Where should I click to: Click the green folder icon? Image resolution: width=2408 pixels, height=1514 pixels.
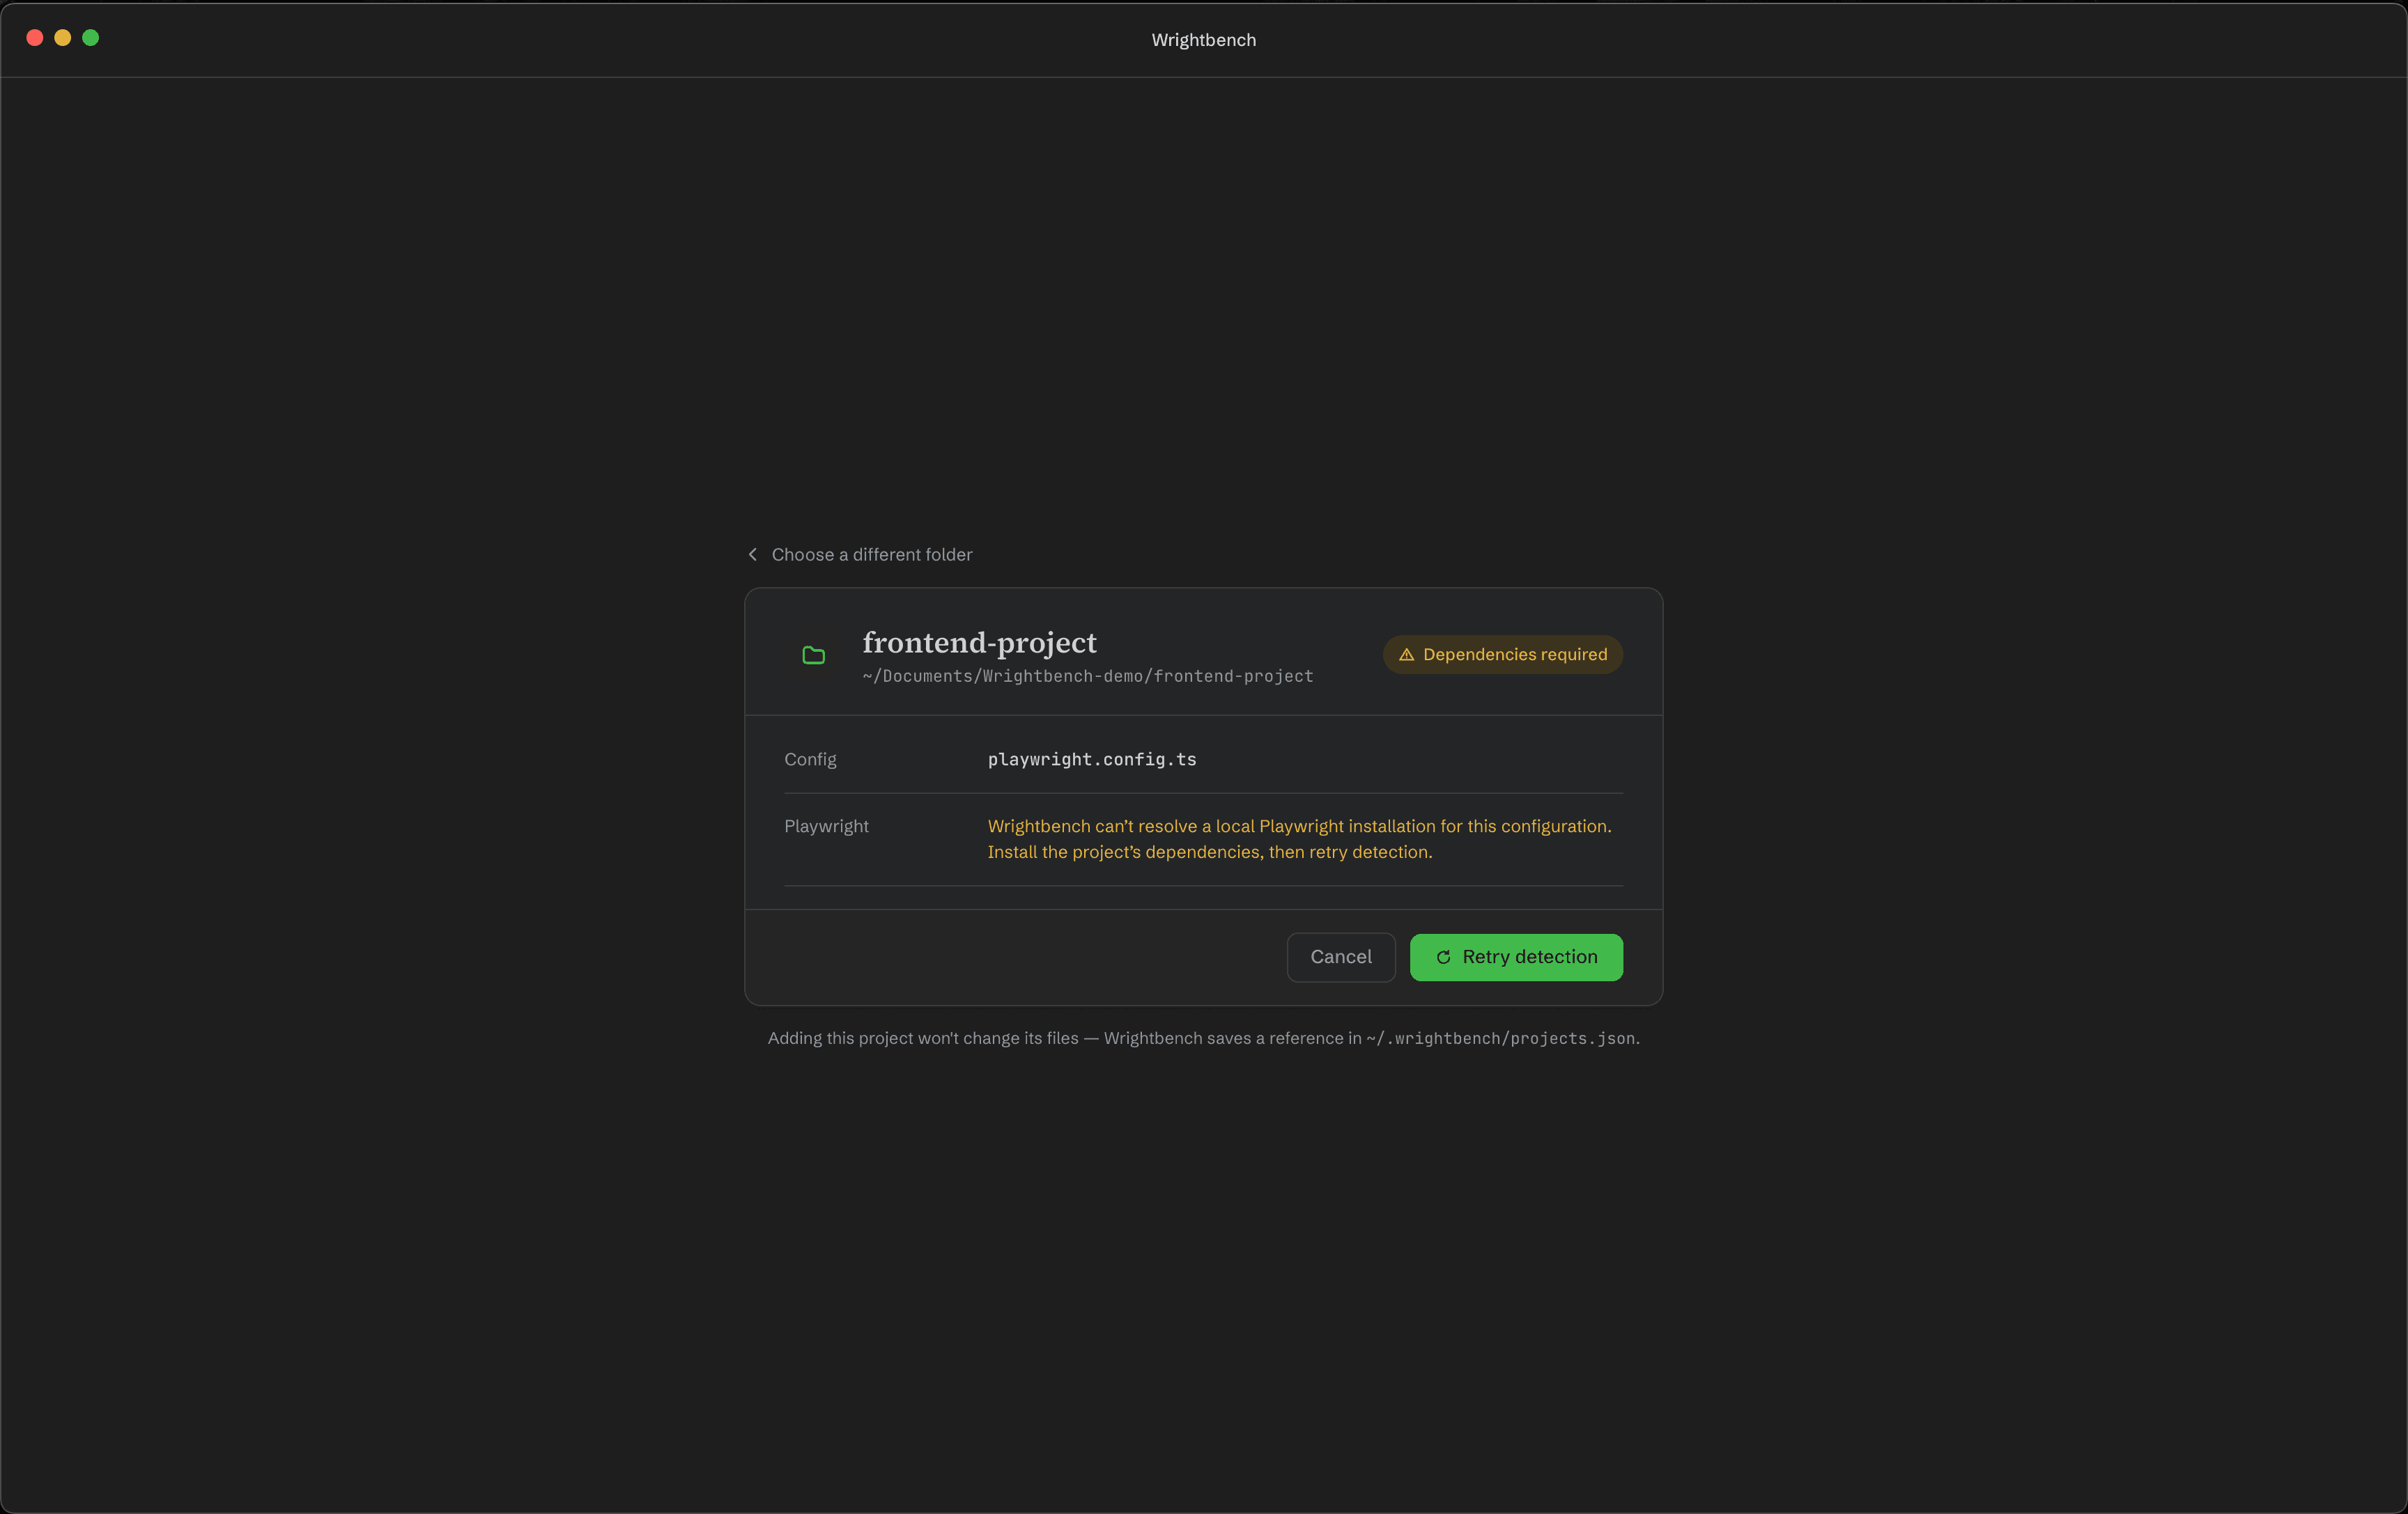pyautogui.click(x=814, y=655)
